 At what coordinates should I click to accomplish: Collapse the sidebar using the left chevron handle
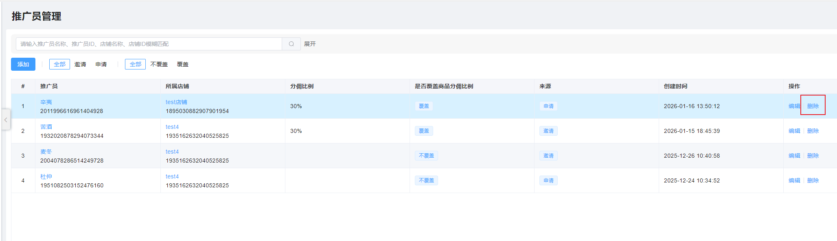click(6, 120)
